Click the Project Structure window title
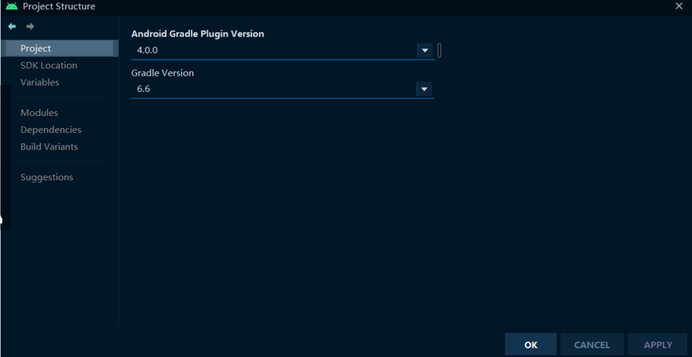The height and width of the screenshot is (357, 692). tap(59, 6)
